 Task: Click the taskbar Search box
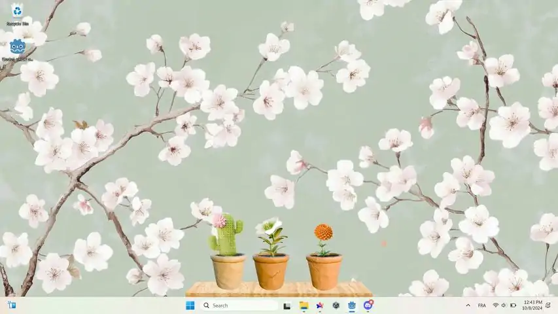(240, 305)
